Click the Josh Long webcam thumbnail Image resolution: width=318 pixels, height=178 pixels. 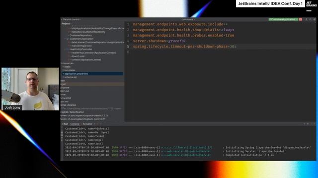(x=30, y=89)
